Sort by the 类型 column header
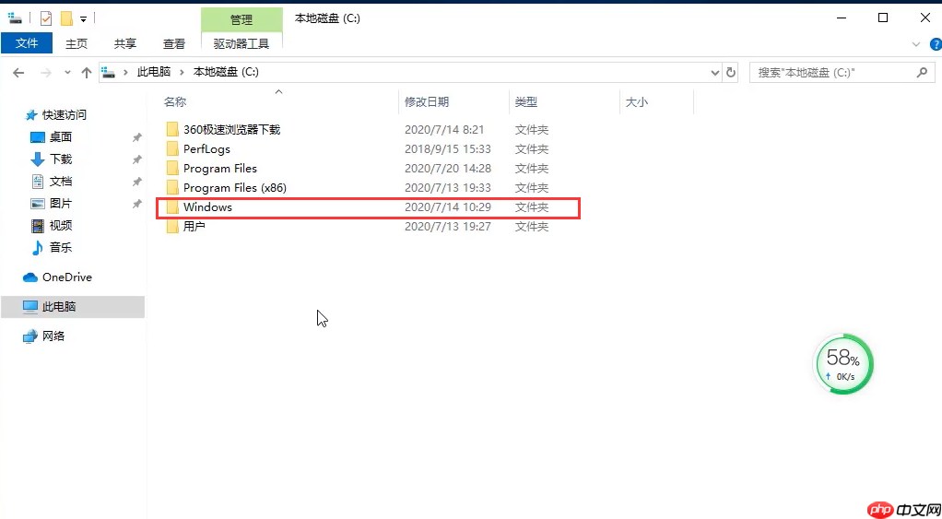The height and width of the screenshot is (519, 942). [525, 102]
